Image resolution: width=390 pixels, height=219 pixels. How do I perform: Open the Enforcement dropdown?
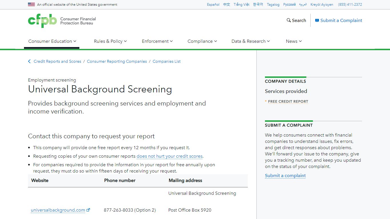[157, 41]
